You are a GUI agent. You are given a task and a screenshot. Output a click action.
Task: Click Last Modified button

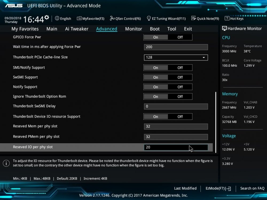point(185,189)
